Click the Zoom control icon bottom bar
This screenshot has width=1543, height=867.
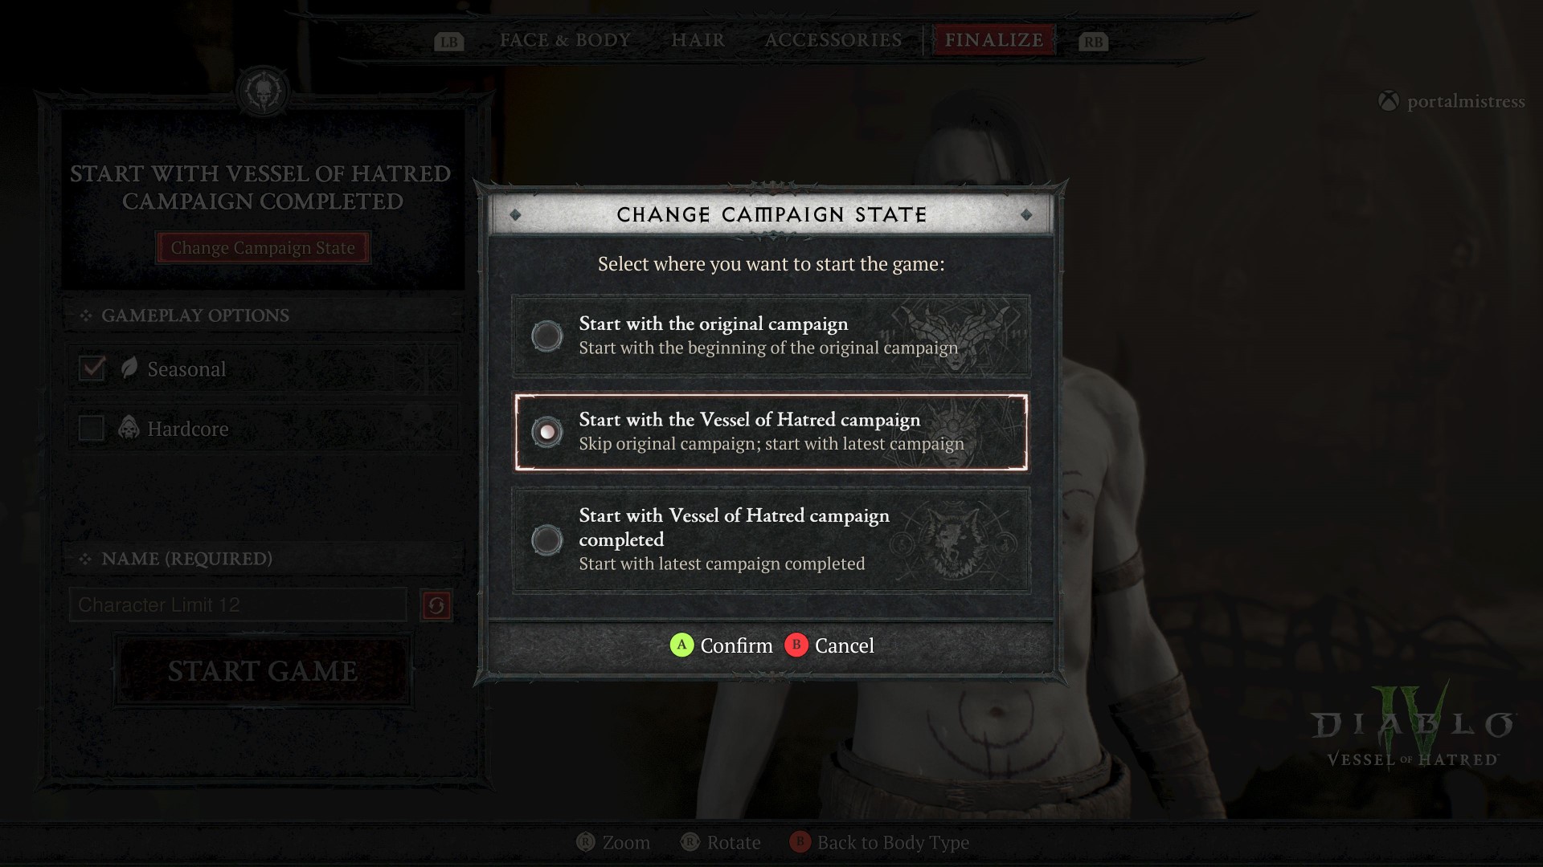[x=584, y=840]
